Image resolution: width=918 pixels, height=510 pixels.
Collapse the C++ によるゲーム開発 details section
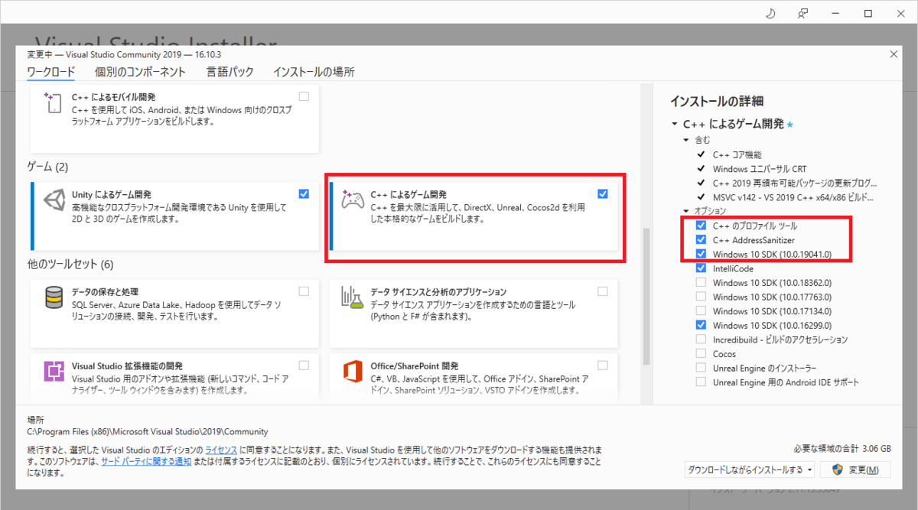click(x=674, y=124)
